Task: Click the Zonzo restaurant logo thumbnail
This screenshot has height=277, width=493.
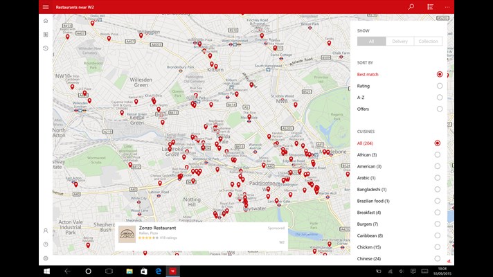Action: point(127,234)
